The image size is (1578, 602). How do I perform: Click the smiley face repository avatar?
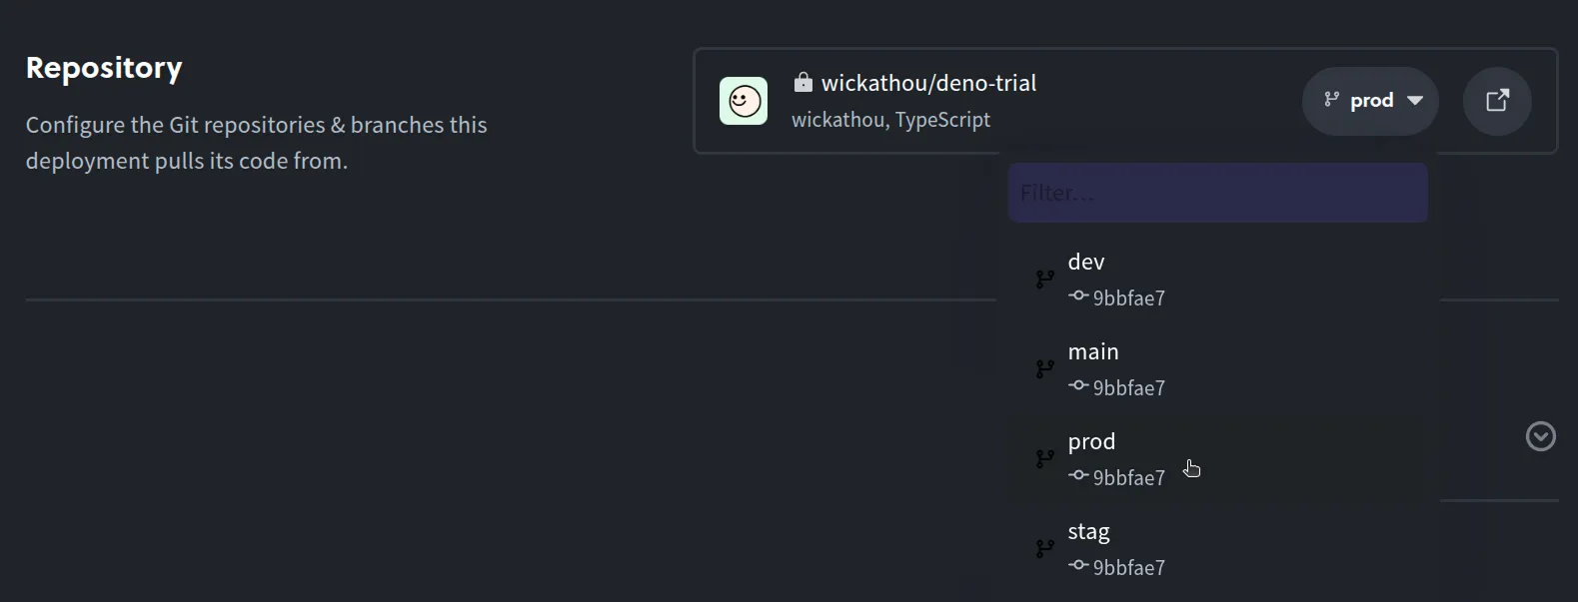point(744,101)
